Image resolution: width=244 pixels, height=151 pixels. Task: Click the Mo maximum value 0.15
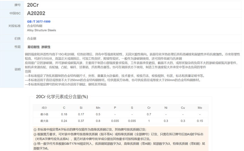[200, 121]
